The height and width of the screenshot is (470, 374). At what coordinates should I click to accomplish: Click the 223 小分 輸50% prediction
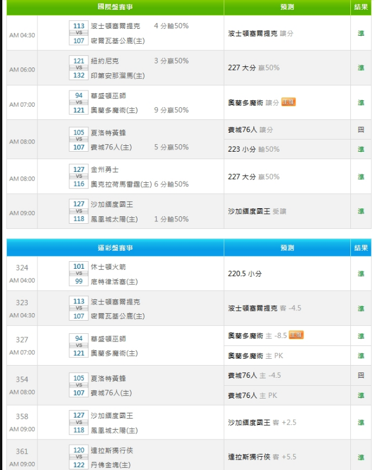253,149
